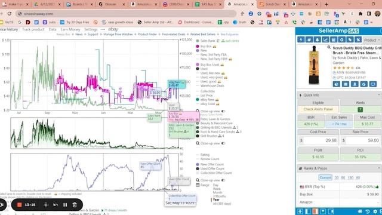Click the restart recording arrow icon

pyautogui.click(x=56, y=205)
